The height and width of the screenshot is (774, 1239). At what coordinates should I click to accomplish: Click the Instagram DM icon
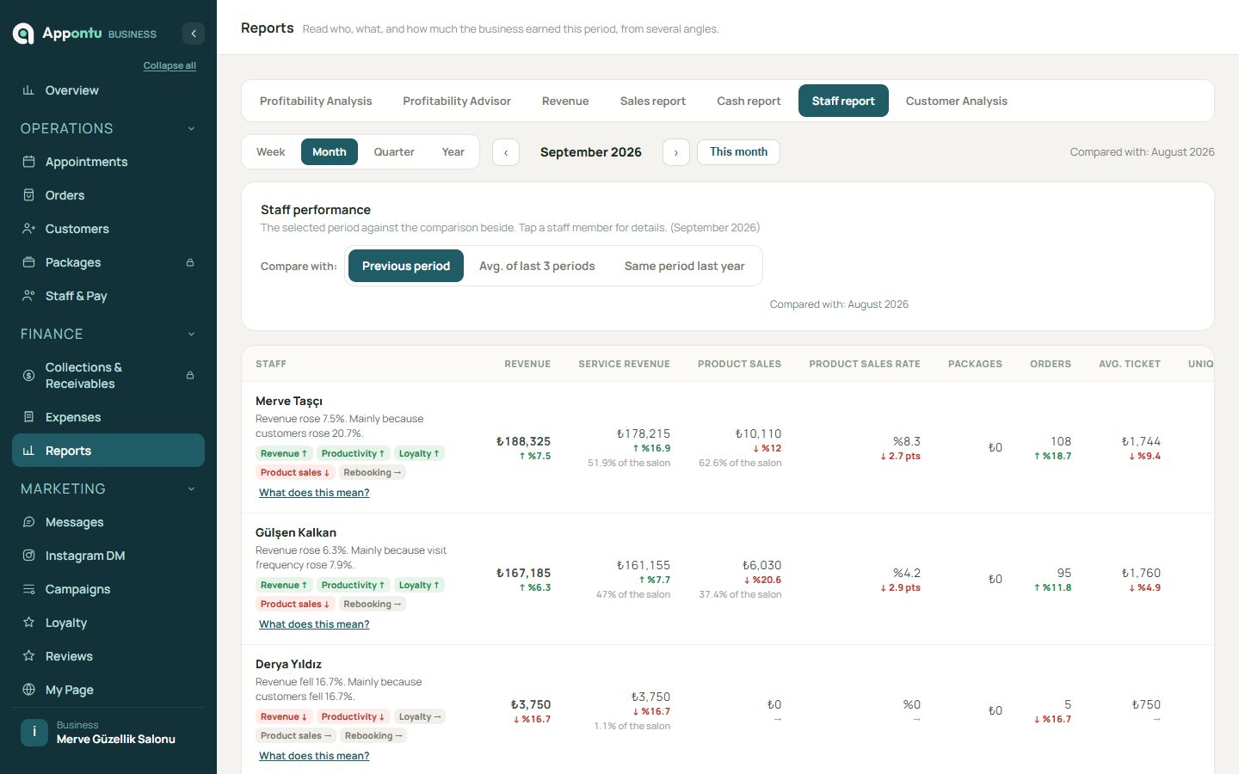click(28, 556)
